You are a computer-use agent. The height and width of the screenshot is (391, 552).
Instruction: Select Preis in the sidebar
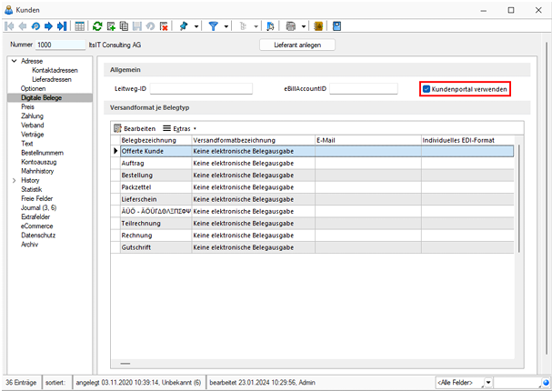[x=27, y=106]
